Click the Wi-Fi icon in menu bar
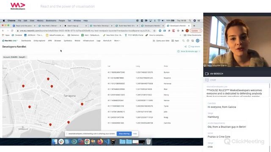 159,21
